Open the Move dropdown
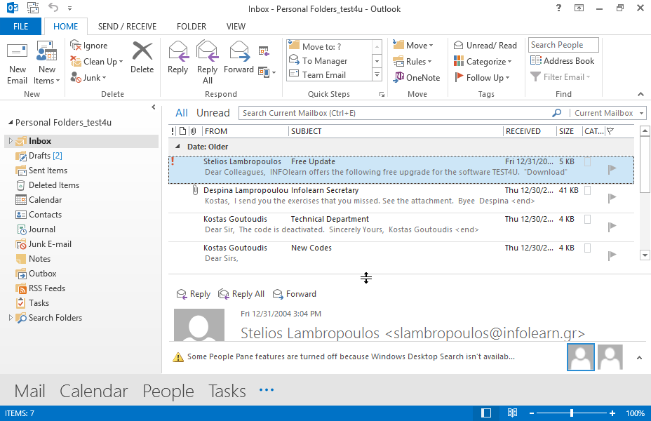 click(413, 45)
